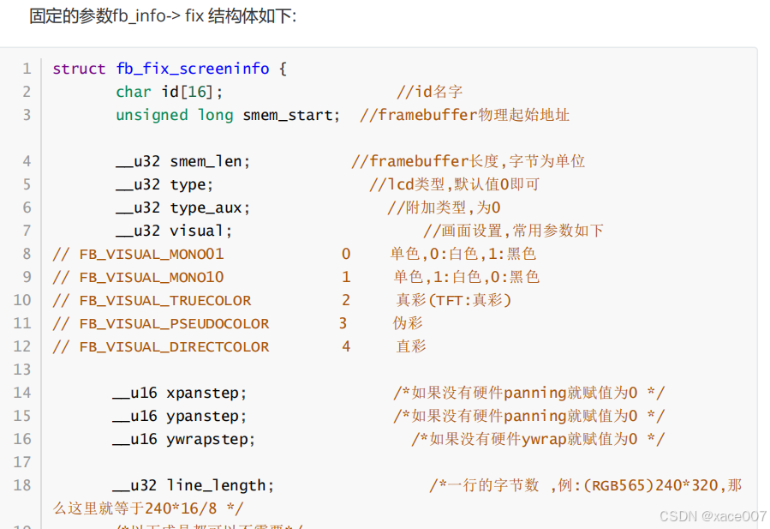Click the CSDN @xace007 watermark

click(713, 516)
